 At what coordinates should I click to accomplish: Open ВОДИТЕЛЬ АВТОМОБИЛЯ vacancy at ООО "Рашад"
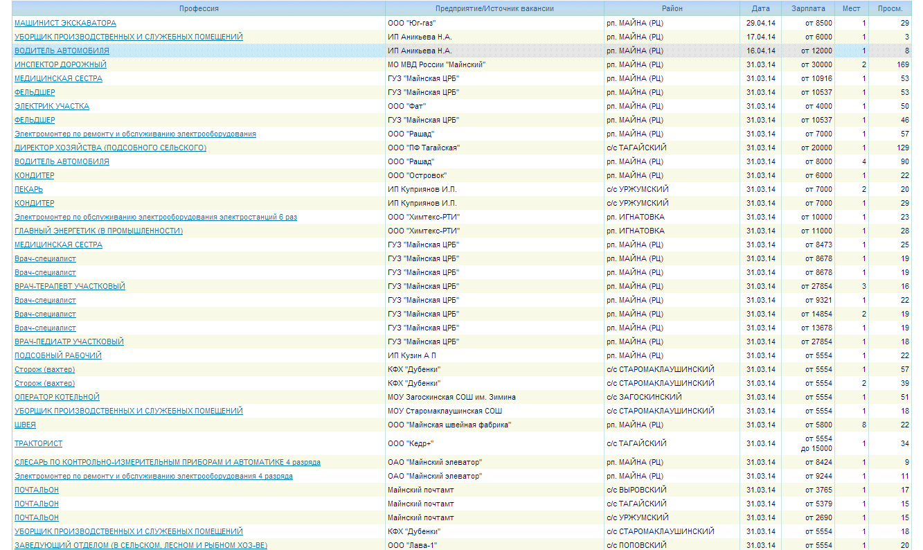coord(62,161)
